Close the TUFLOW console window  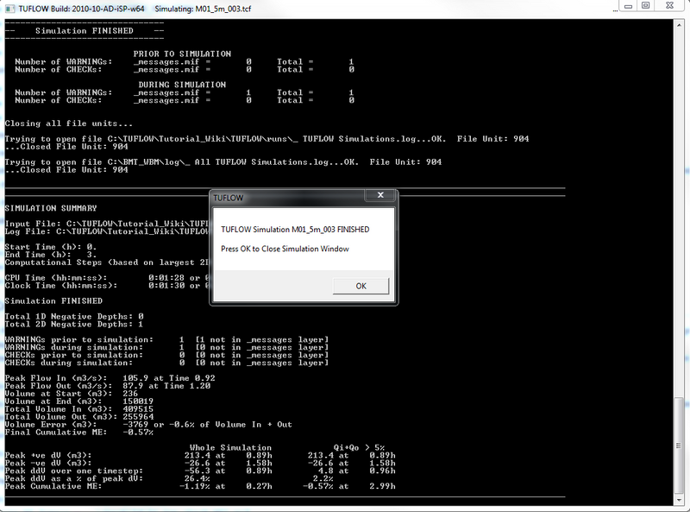tap(668, 7)
